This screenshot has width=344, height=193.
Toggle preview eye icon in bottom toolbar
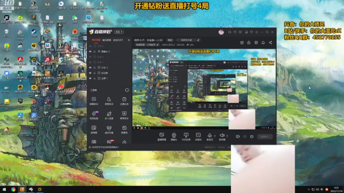click(245, 136)
